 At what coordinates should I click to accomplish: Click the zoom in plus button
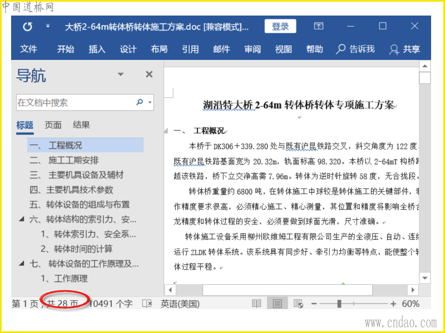[x=393, y=304]
